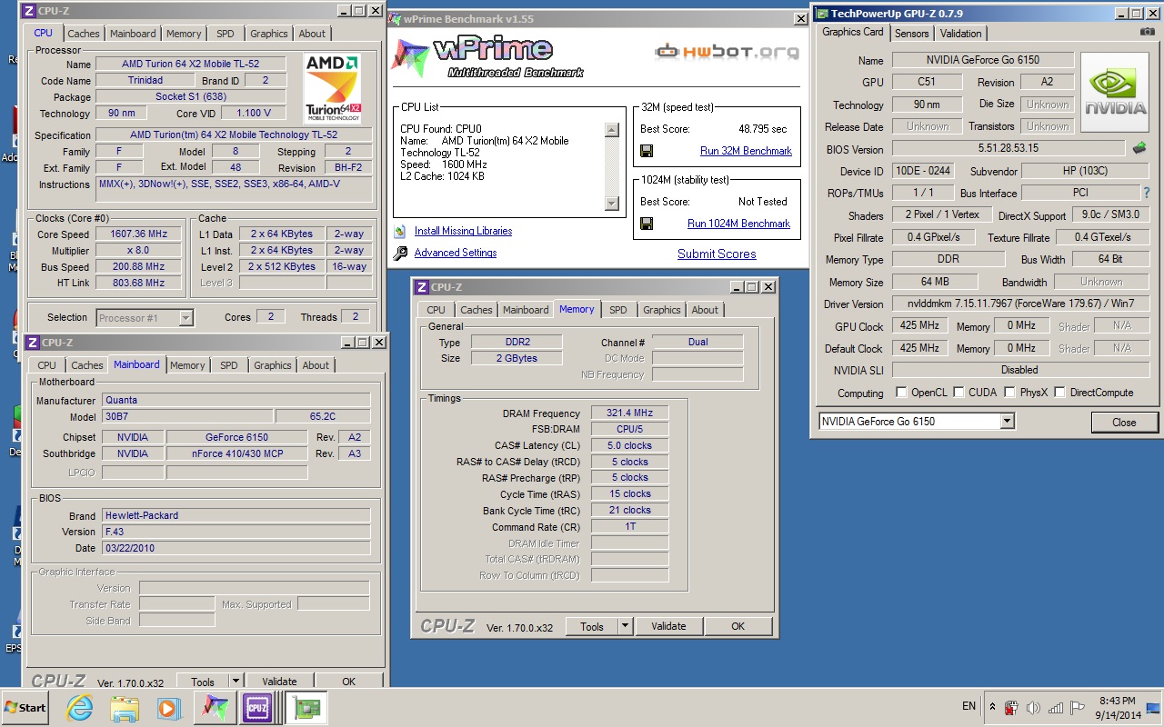This screenshot has width=1164, height=727.
Task: Click the Bus Interface question mark icon
Action: 1146,193
